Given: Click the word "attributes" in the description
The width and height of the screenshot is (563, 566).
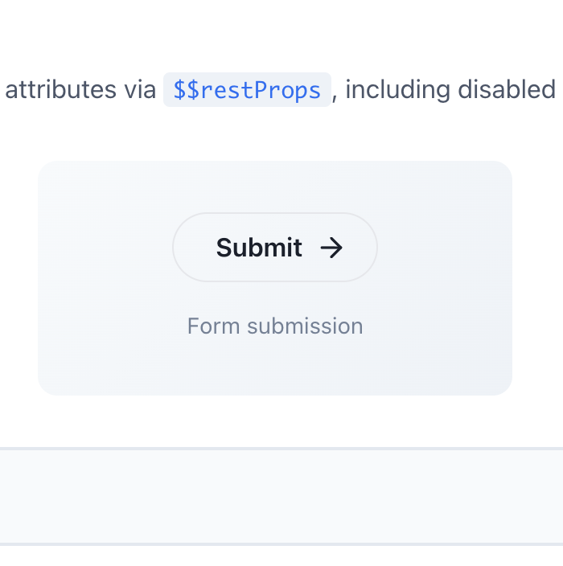Looking at the screenshot, I should click(61, 90).
